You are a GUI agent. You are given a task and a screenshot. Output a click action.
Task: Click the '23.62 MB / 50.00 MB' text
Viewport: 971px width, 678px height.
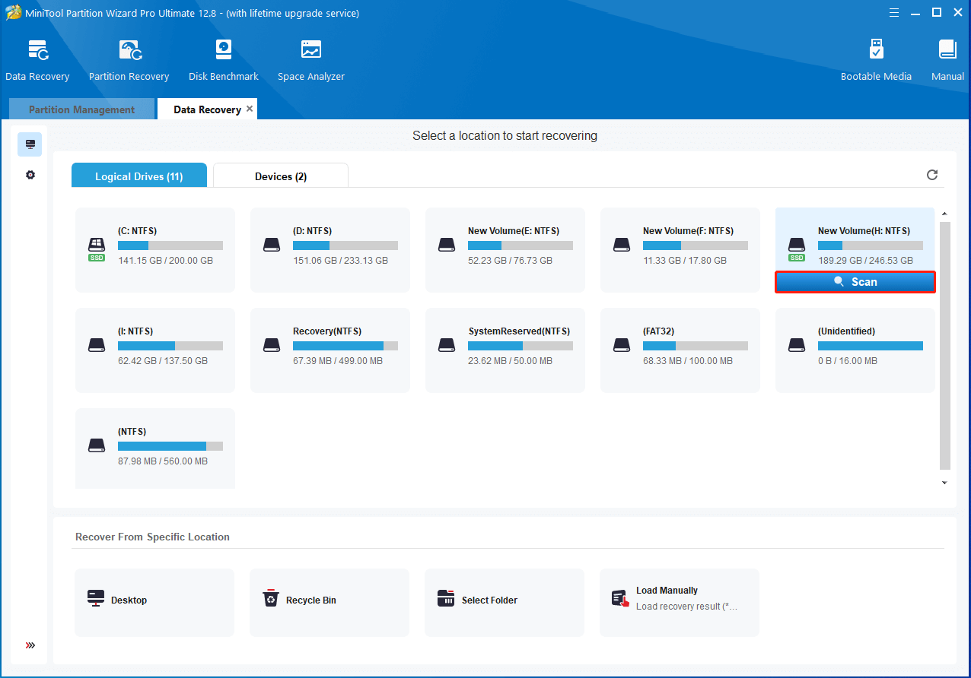pos(510,361)
